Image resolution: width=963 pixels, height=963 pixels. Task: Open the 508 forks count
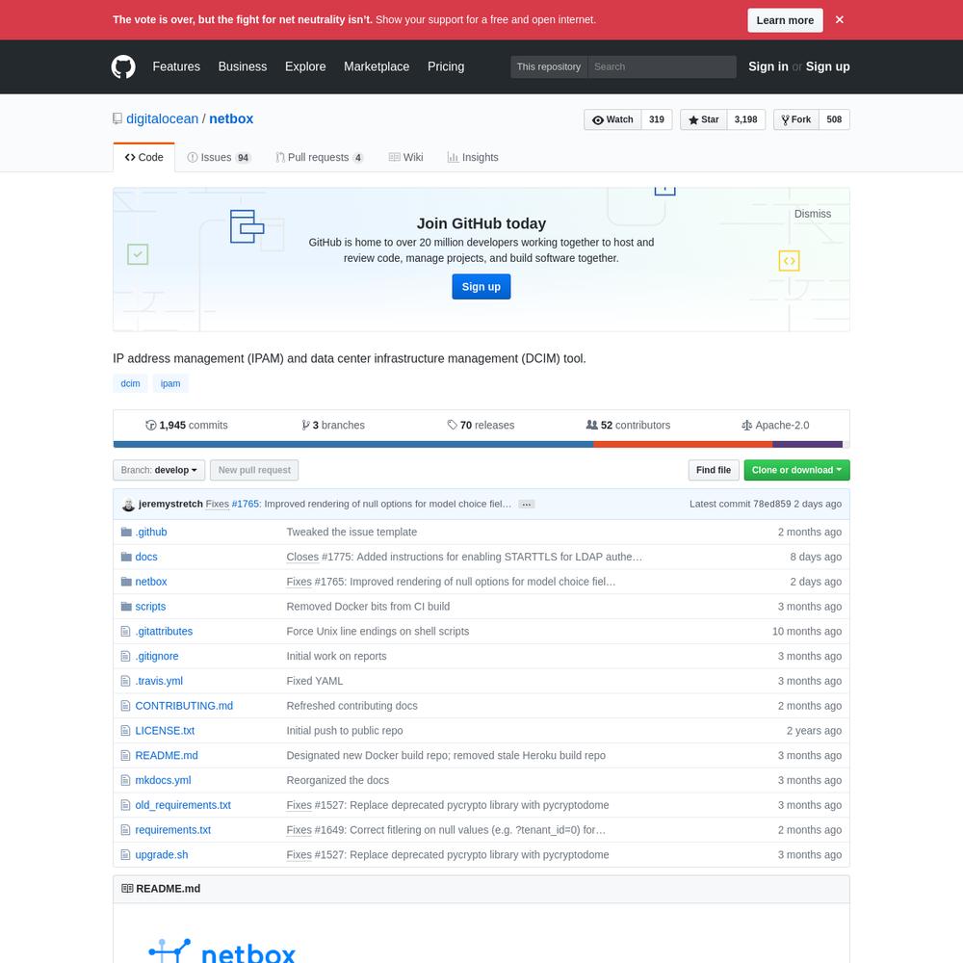834,119
